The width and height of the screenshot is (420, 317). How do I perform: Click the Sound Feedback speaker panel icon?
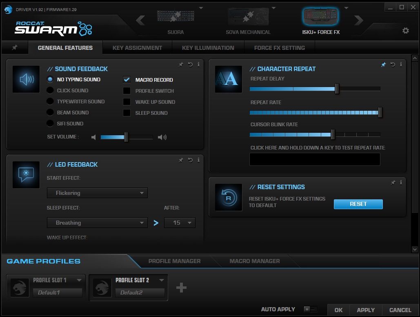pyautogui.click(x=26, y=79)
